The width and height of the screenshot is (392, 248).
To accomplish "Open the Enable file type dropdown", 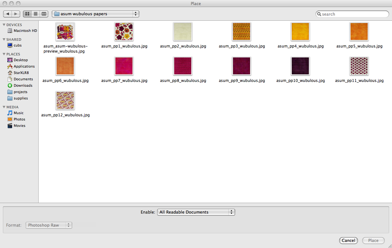I will [x=196, y=212].
